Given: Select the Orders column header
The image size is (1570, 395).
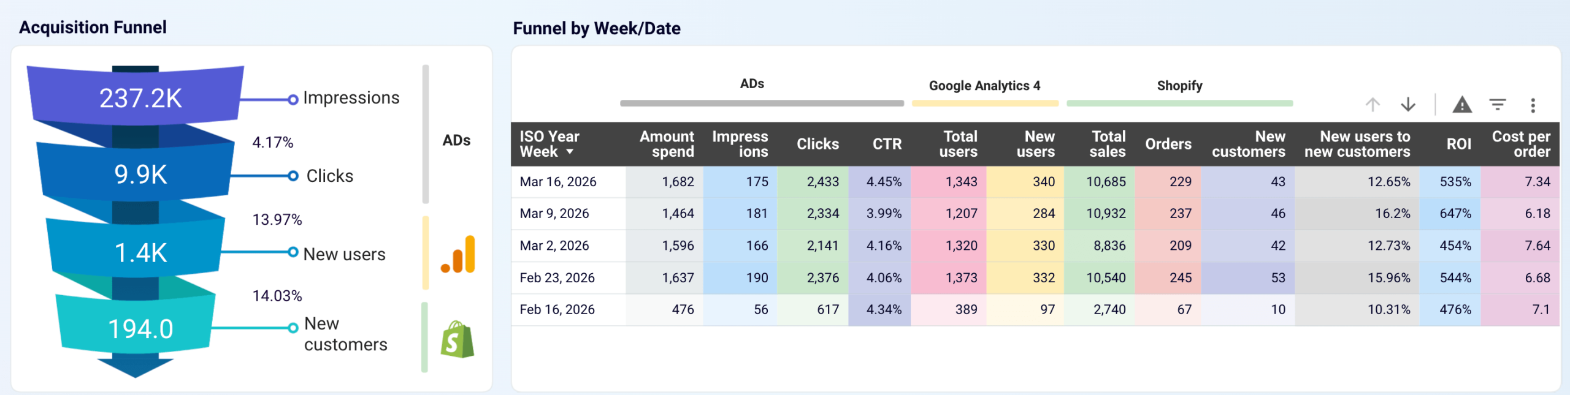Looking at the screenshot, I should (x=1168, y=144).
